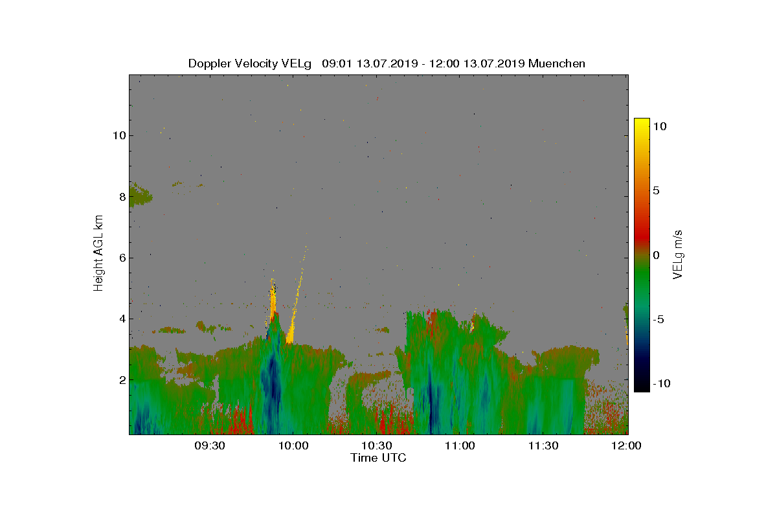Image resolution: width=777 pixels, height=518 pixels.
Task: Select the 09:30 time tick label
Action: (x=210, y=445)
